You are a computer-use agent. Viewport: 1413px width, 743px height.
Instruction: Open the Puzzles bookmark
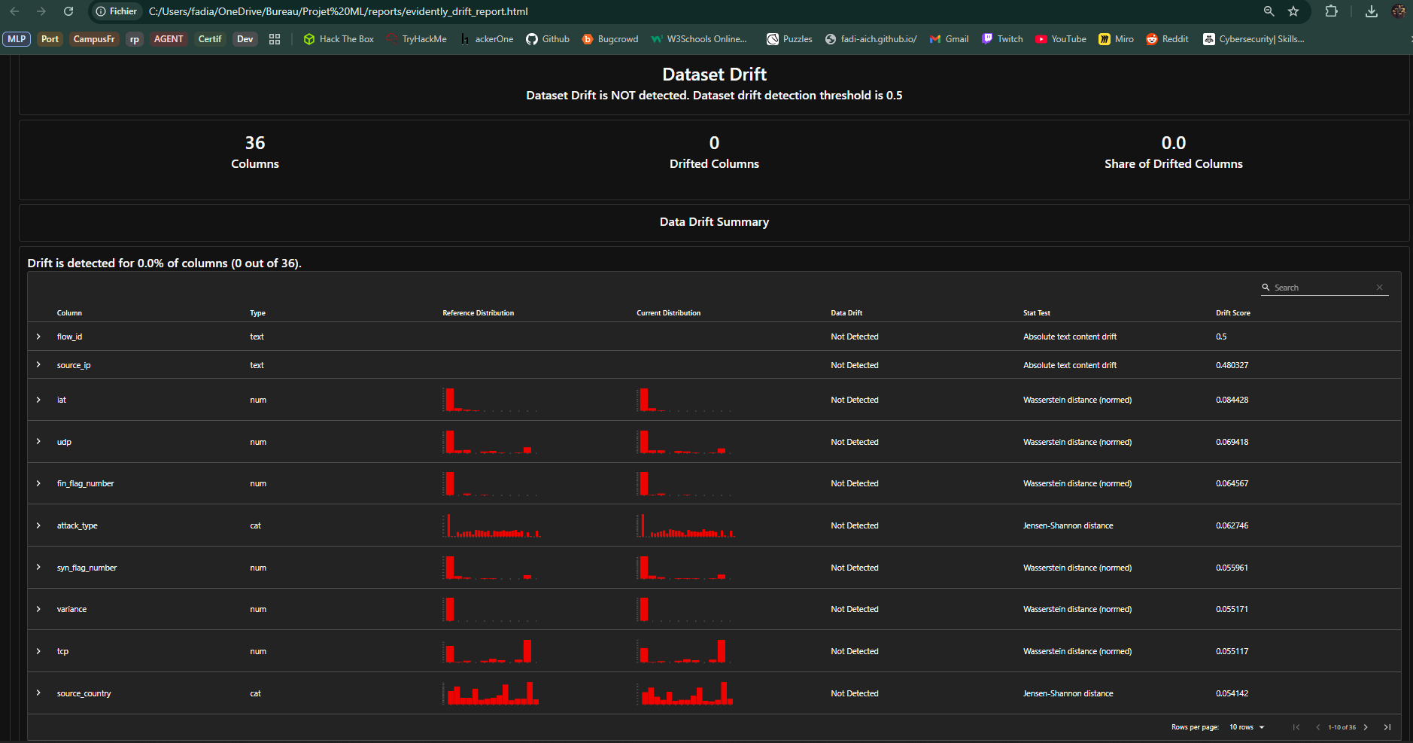(x=789, y=39)
